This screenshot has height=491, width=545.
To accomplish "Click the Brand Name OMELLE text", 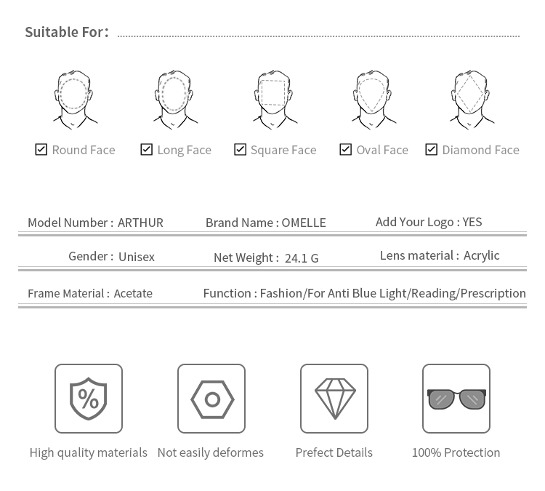I will pos(265,223).
